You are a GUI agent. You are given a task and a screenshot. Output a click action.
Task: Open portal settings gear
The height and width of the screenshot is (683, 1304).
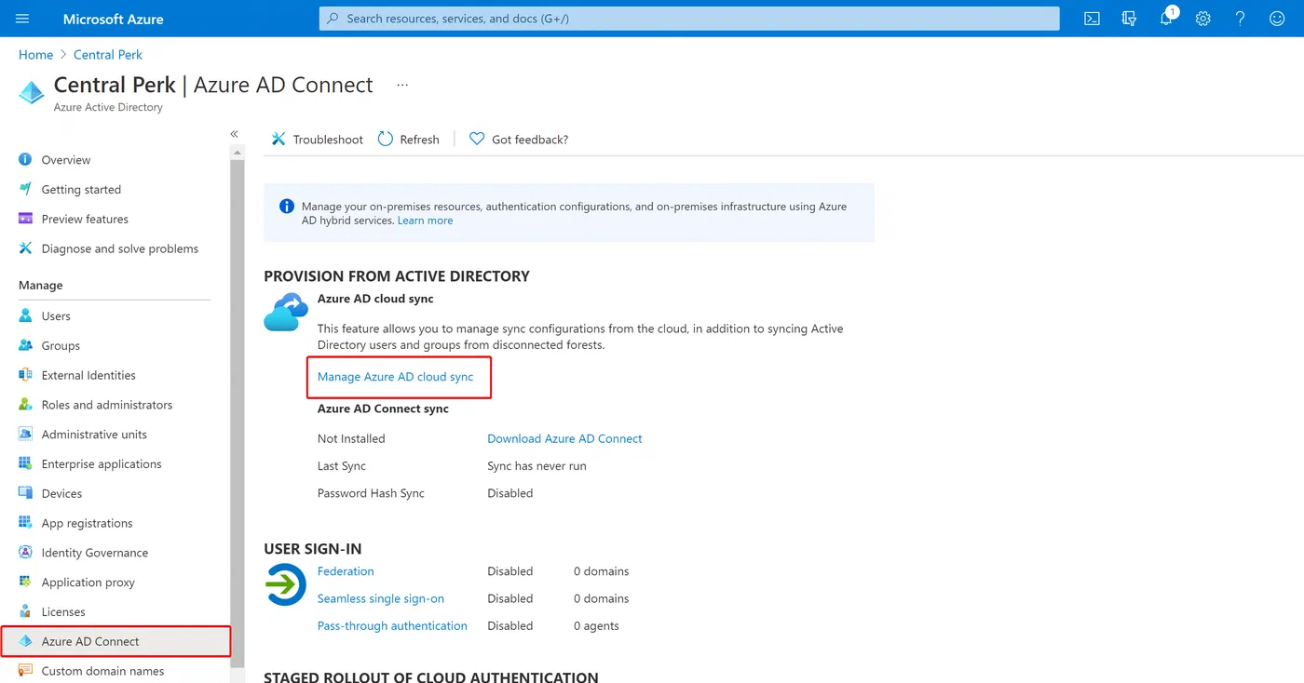[1203, 19]
